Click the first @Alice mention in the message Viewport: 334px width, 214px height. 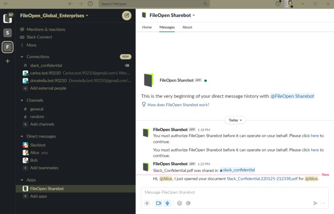tap(166, 179)
